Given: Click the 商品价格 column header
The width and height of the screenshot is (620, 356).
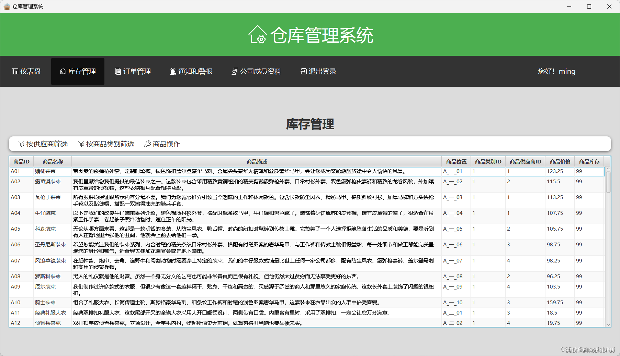Looking at the screenshot, I should [x=559, y=161].
